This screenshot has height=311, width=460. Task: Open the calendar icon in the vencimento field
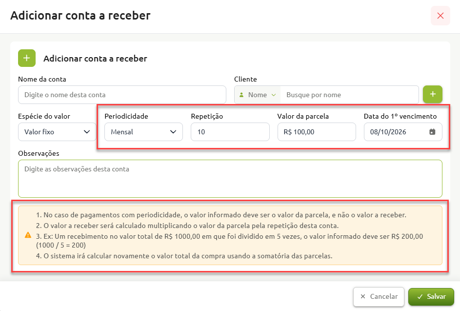click(432, 132)
